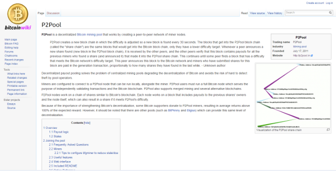Click the Log in link
Screen dimensions: 336x171
[329, 3]
